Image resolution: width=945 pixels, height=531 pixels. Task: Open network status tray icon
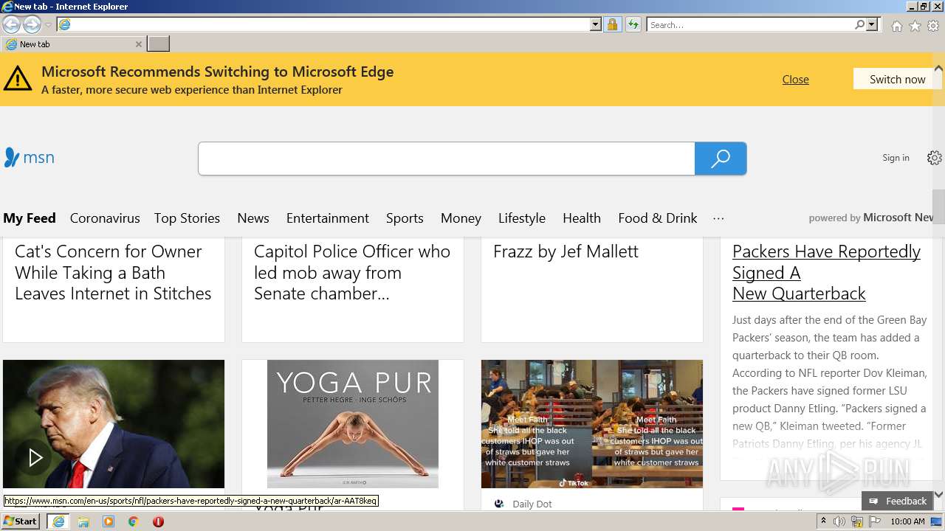[x=857, y=521]
